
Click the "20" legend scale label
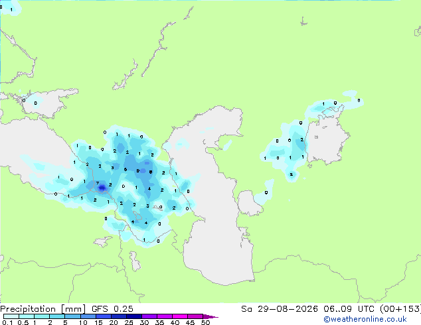(x=114, y=322)
